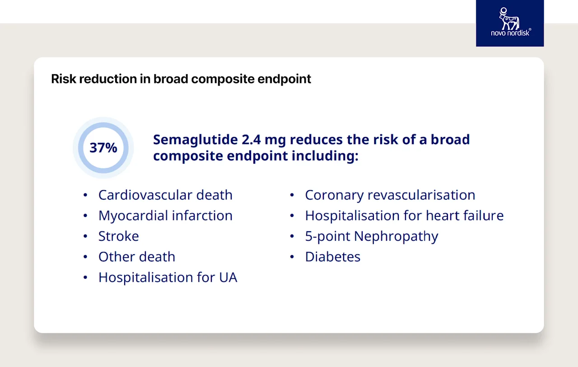The width and height of the screenshot is (578, 367).
Task: Click the bullet dot beside Other death
Action: 85,257
